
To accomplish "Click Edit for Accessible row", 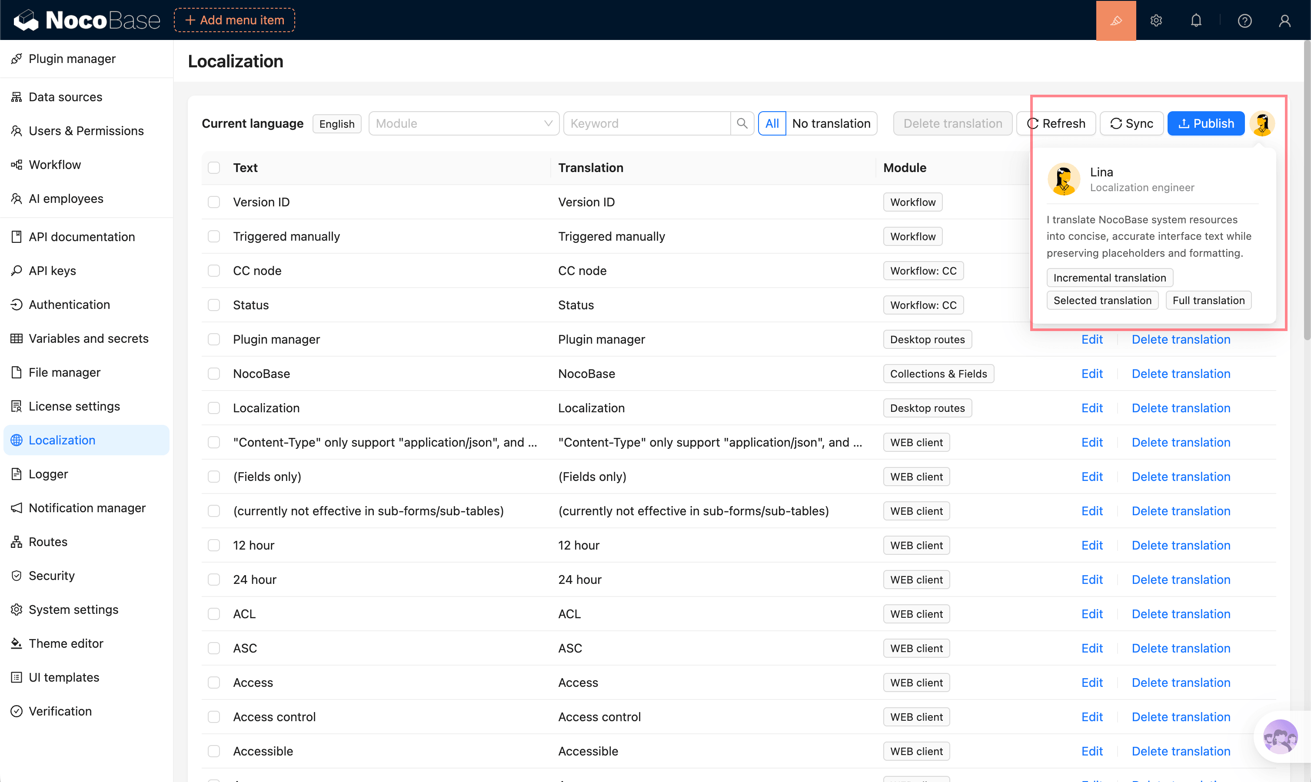I will click(x=1092, y=751).
